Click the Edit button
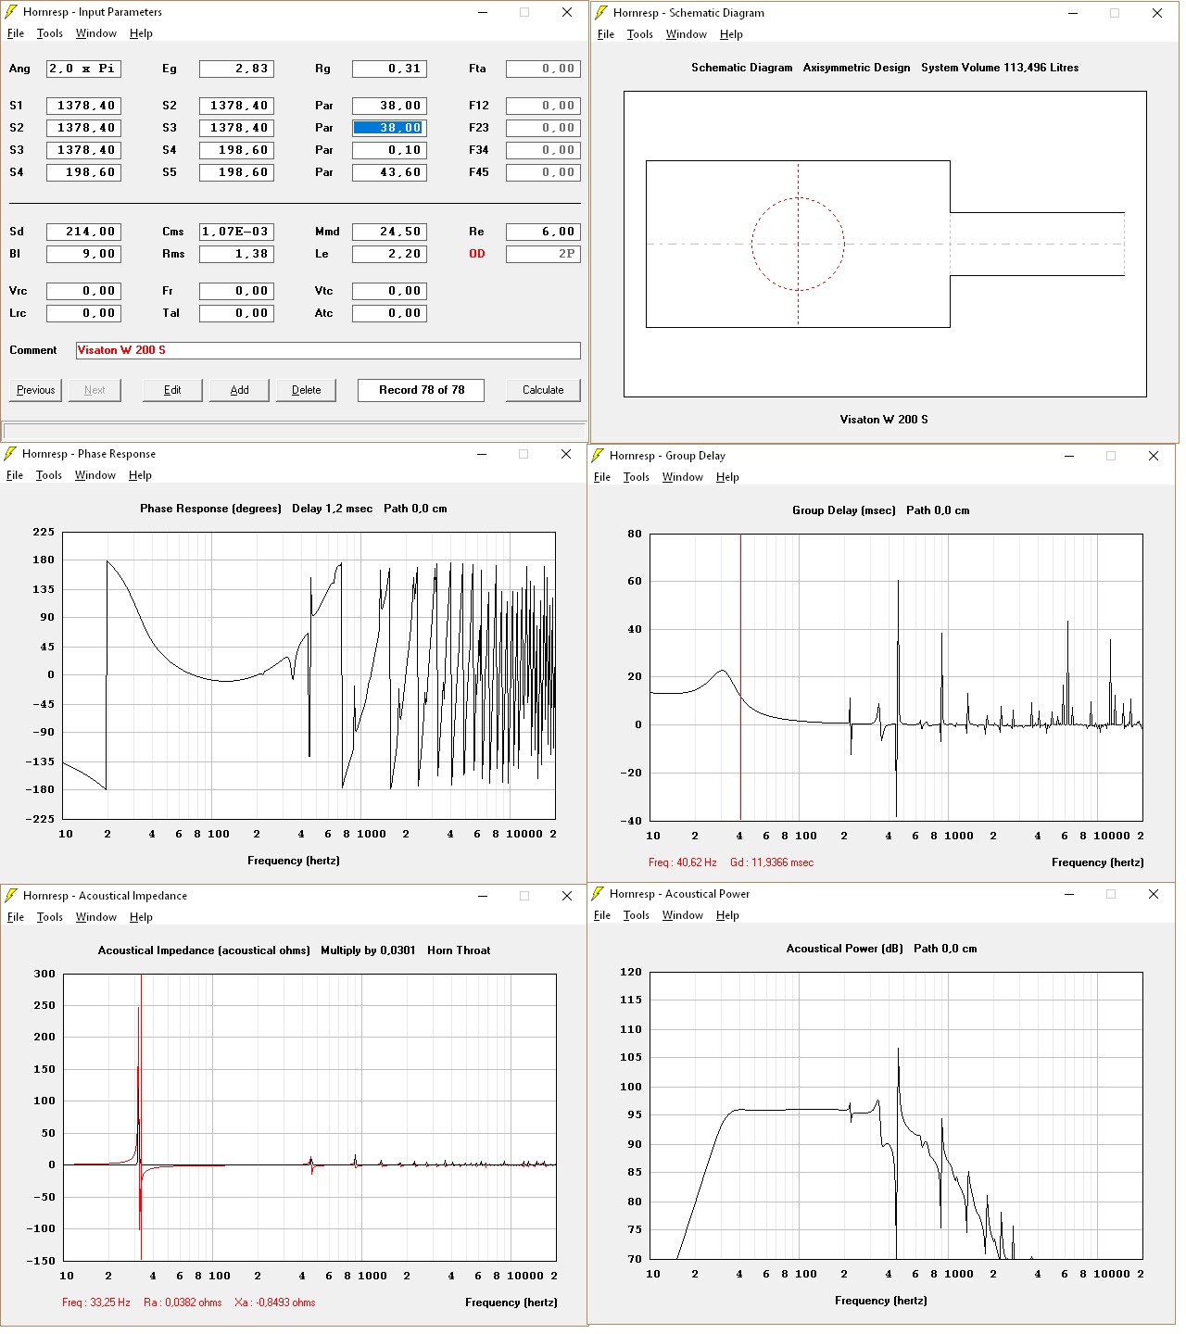 coord(172,390)
